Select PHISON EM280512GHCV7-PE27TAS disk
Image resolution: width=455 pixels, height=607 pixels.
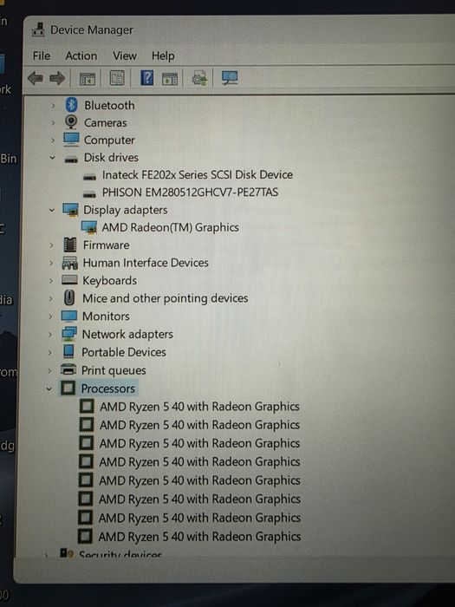click(190, 192)
